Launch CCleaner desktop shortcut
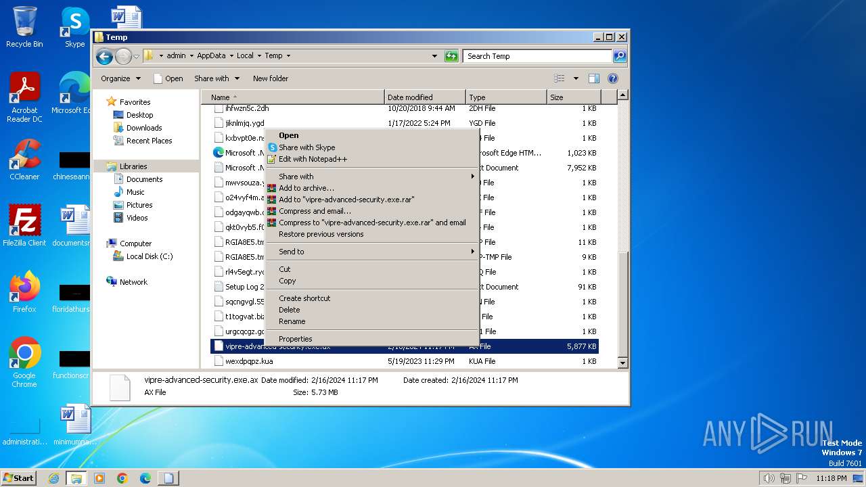866x487 pixels. point(24,160)
